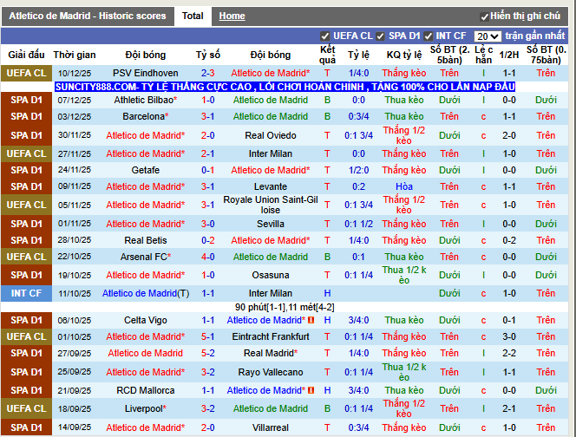The height and width of the screenshot is (437, 576).
Task: Click Sevilla team name
Action: (x=271, y=224)
